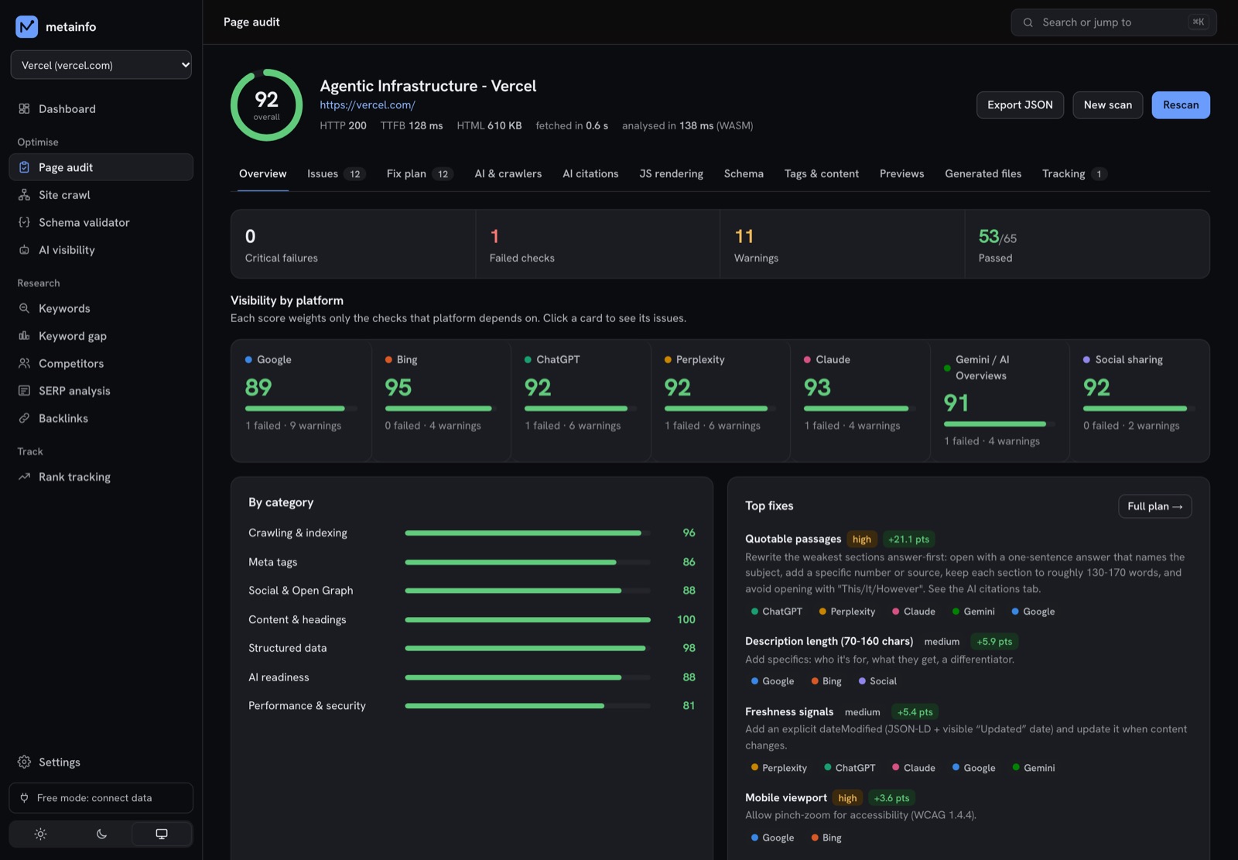Select system theme monitor icon
The height and width of the screenshot is (860, 1238).
[162, 834]
